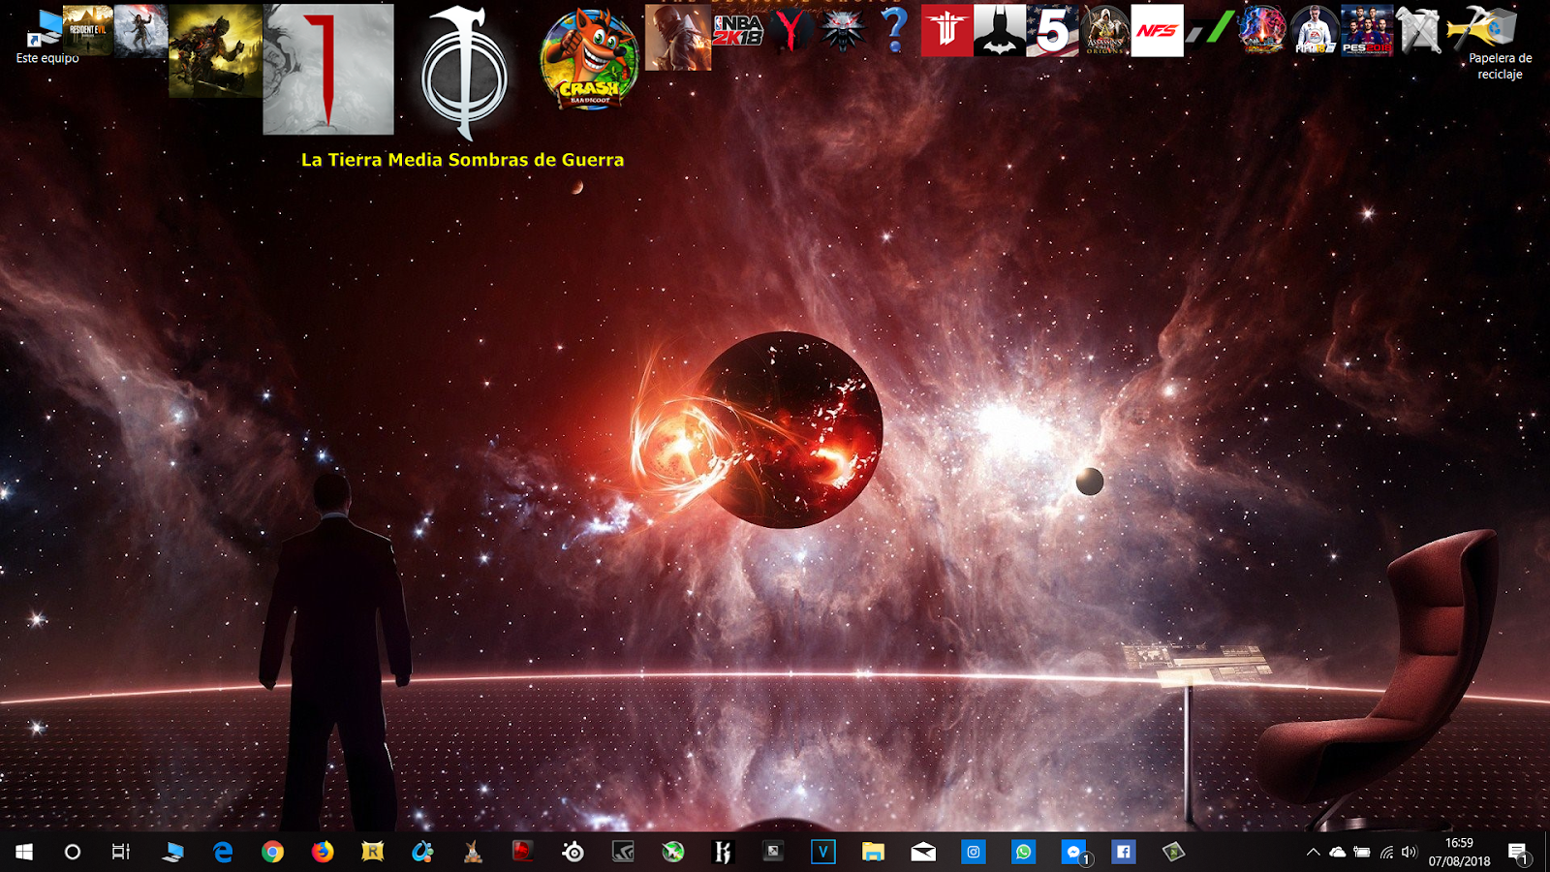Open Task View on the taskbar
This screenshot has height=872, width=1550.
pyautogui.click(x=121, y=852)
